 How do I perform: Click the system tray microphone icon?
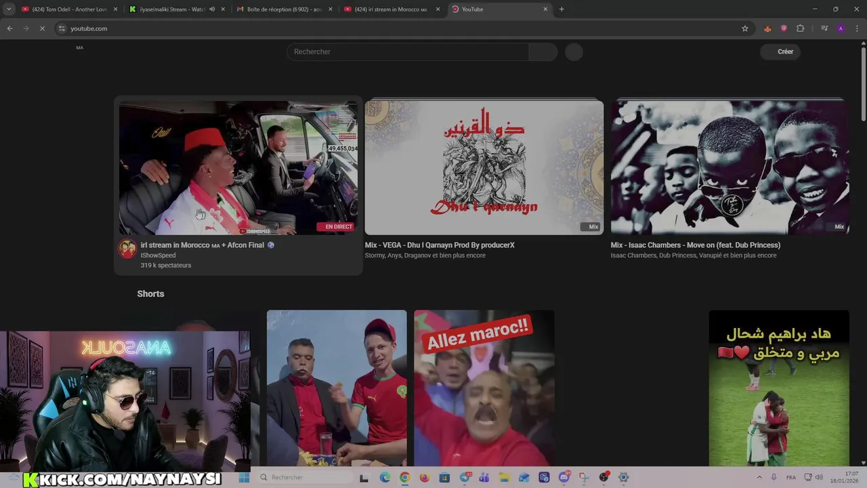click(774, 477)
